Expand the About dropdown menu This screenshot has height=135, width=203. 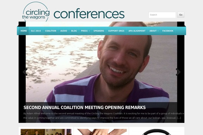coord(154,31)
